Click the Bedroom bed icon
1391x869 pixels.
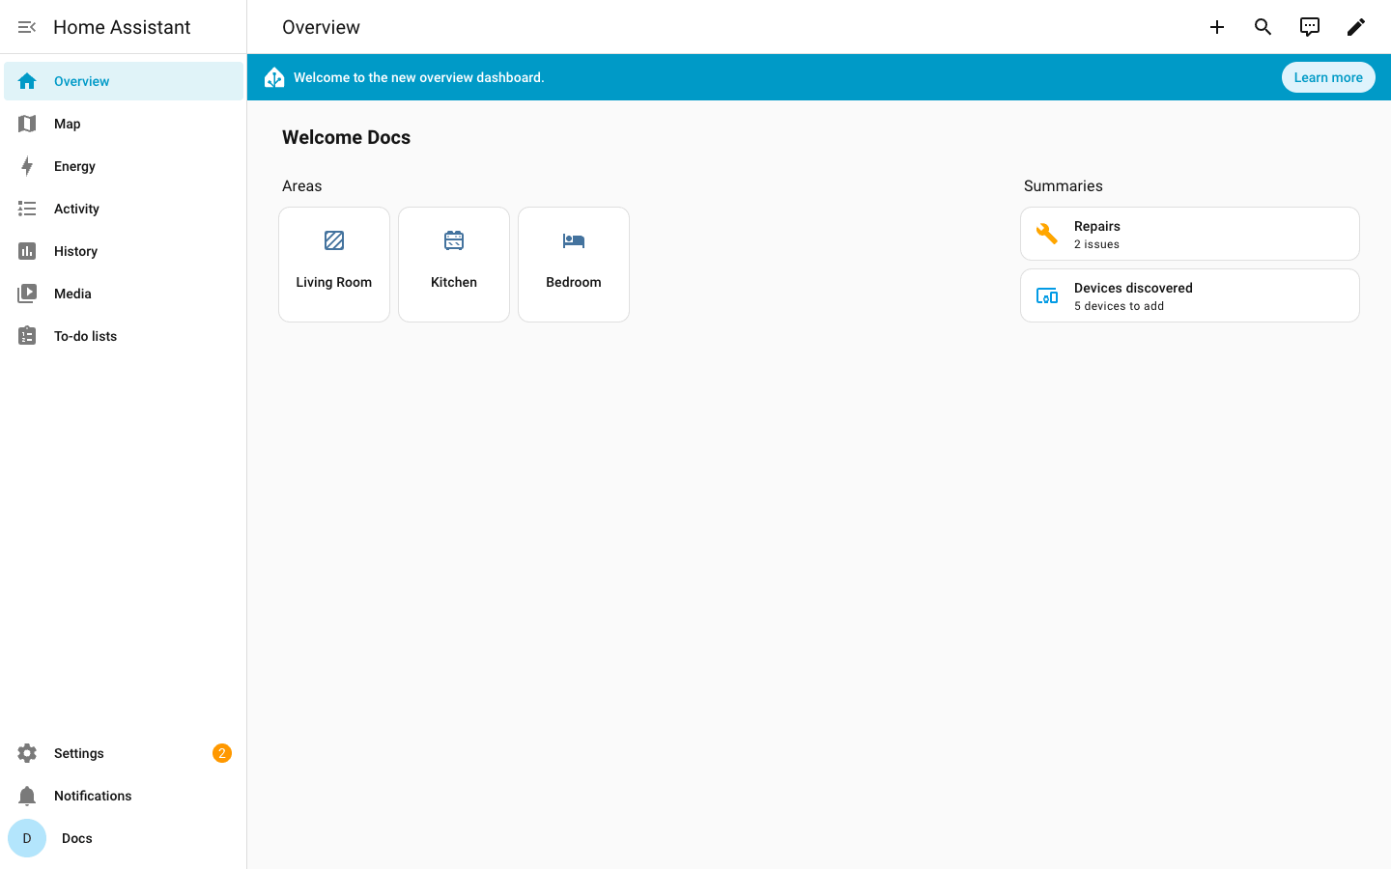click(x=574, y=240)
